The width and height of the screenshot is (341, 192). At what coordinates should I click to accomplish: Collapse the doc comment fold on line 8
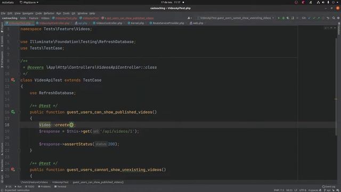pyautogui.click(x=20, y=61)
